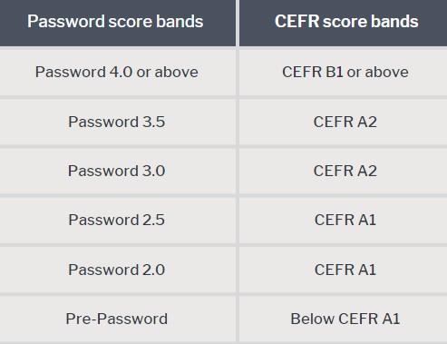Click the Password score bands column header
This screenshot has width=447, height=344.
click(x=118, y=23)
